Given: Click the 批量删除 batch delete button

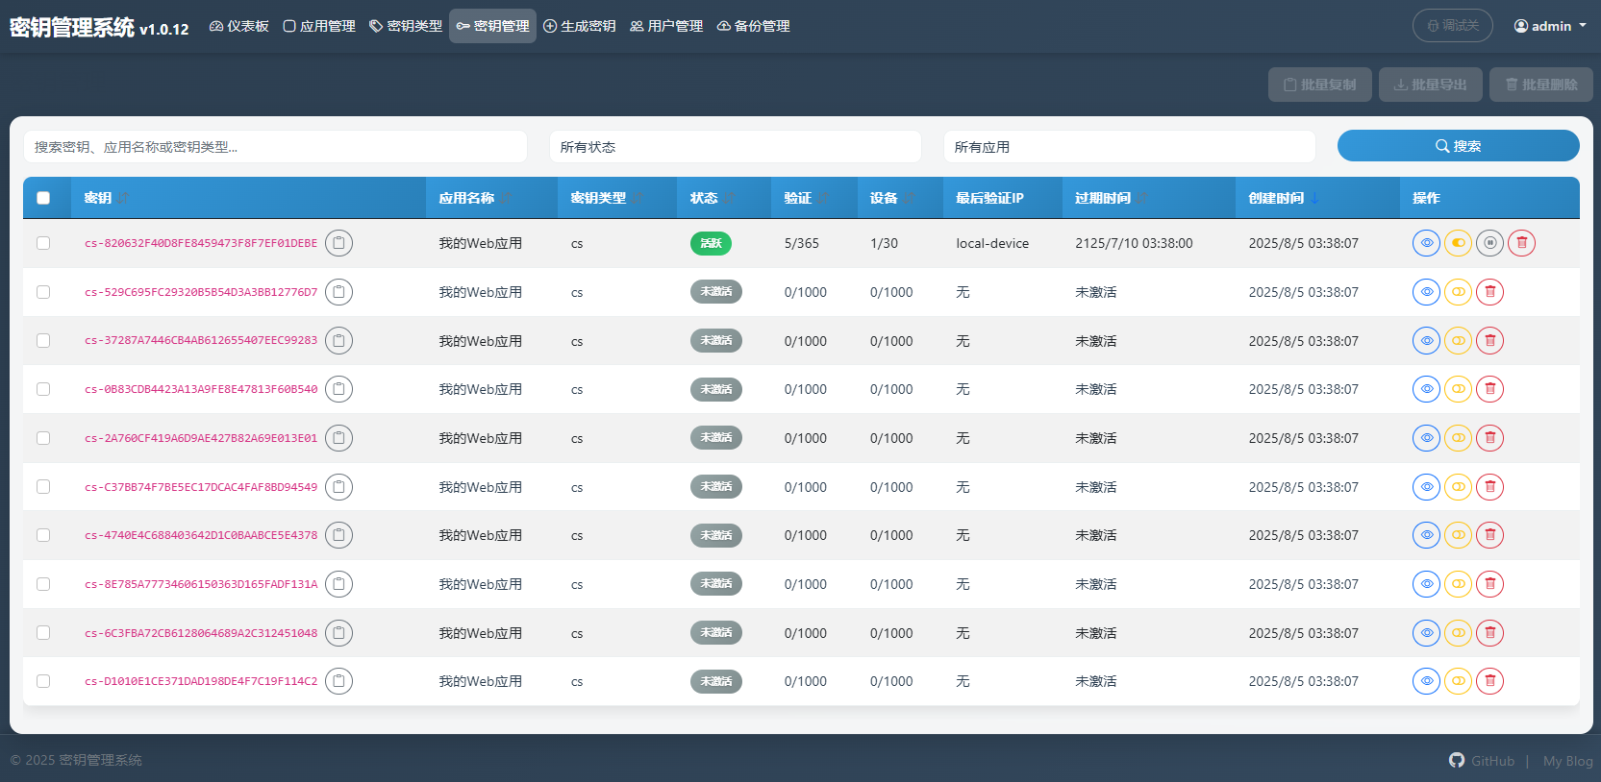Looking at the screenshot, I should 1541,85.
